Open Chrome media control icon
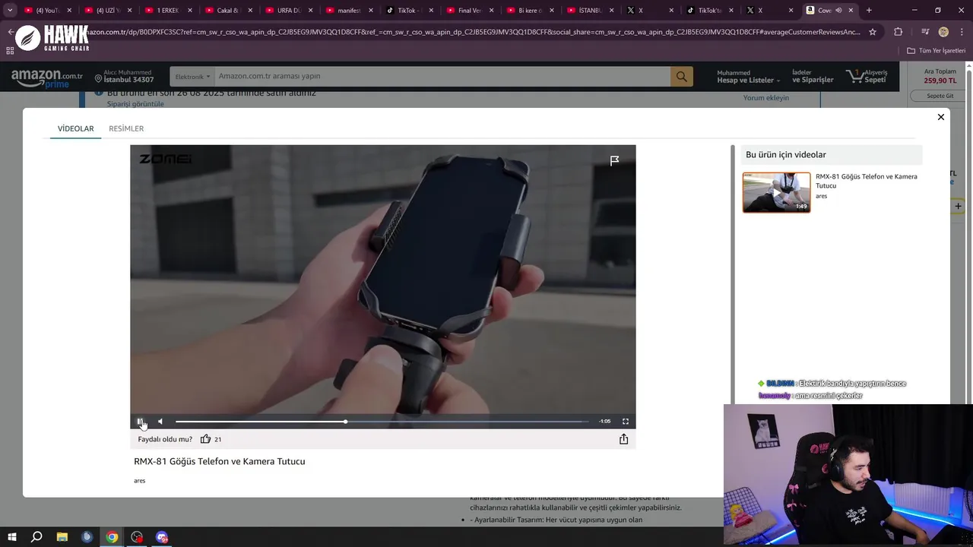The image size is (973, 547). [925, 32]
